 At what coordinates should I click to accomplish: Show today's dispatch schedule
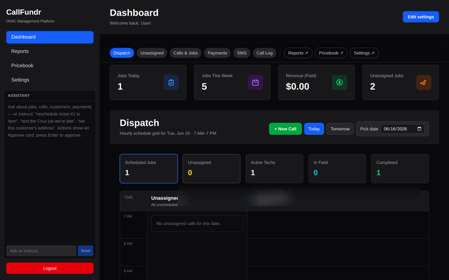pos(314,129)
